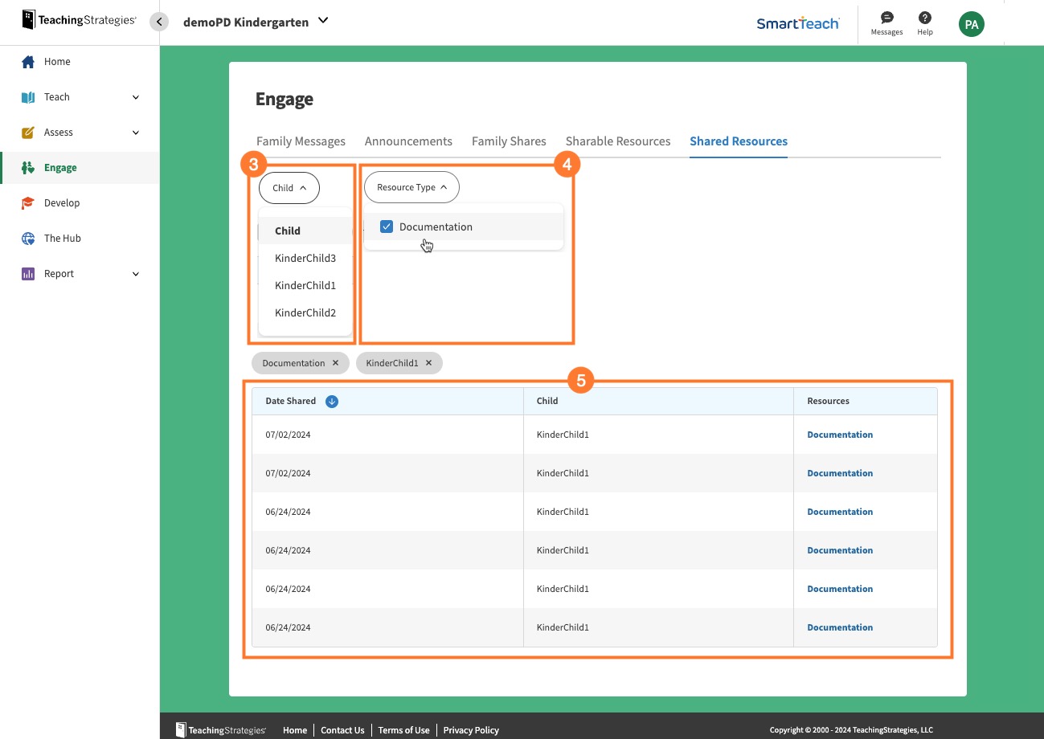Open the Sharable Resources tab

click(x=617, y=141)
